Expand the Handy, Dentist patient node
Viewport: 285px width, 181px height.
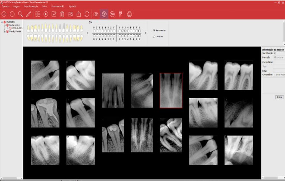(4, 31)
